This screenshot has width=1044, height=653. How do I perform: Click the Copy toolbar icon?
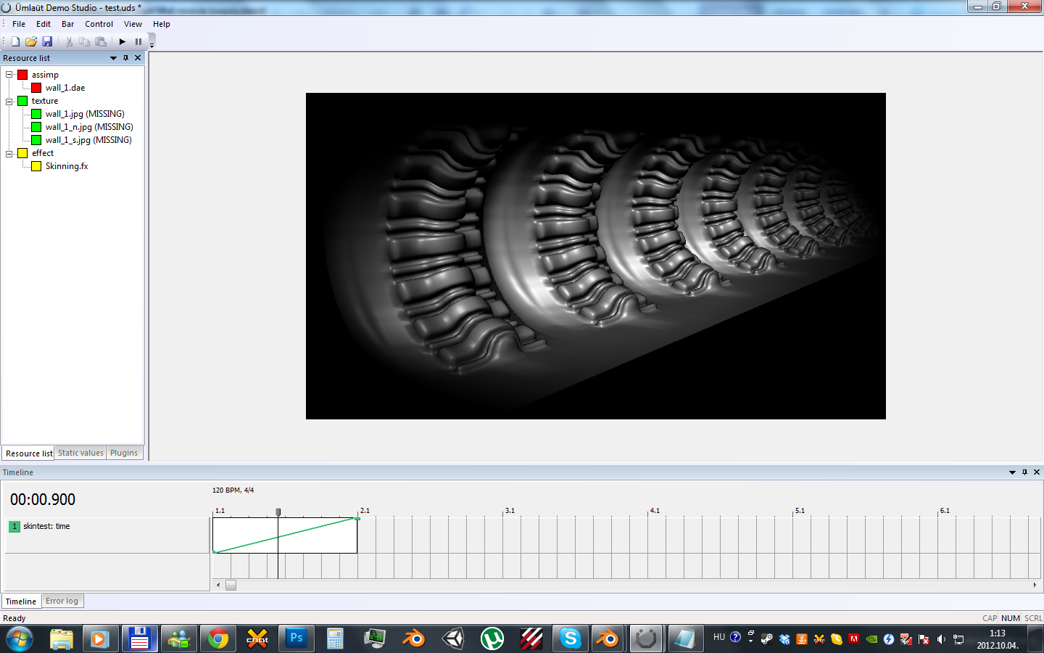point(85,41)
